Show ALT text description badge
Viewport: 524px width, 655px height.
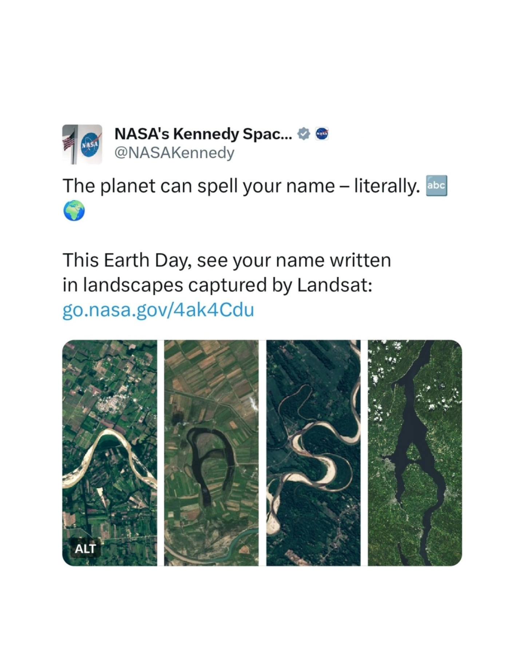[86, 548]
